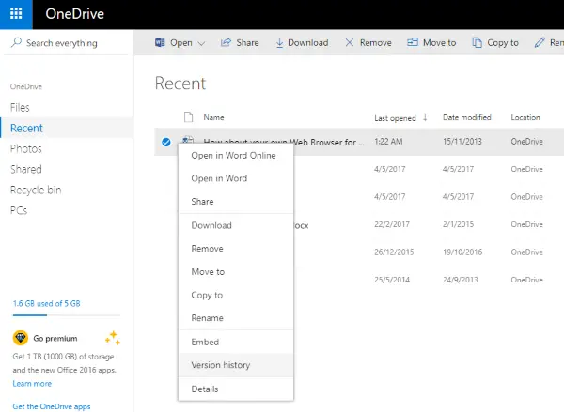Click the Go premium diamond icon
The height and width of the screenshot is (412, 564).
coord(20,338)
